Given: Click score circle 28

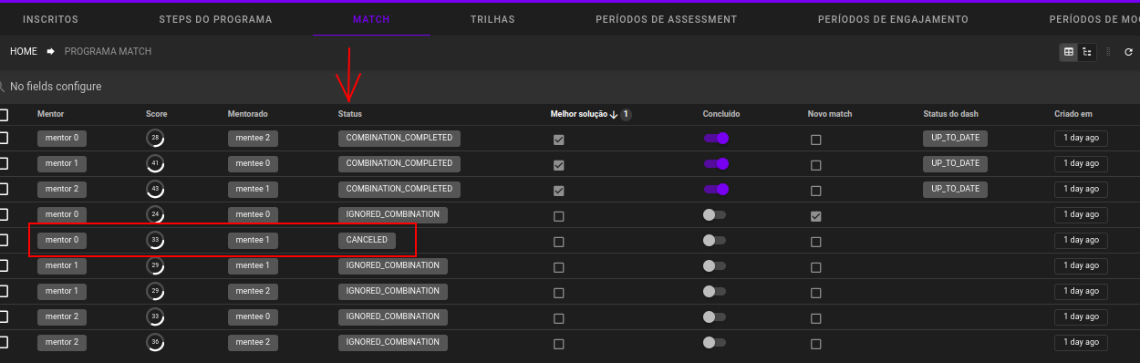Looking at the screenshot, I should (155, 139).
